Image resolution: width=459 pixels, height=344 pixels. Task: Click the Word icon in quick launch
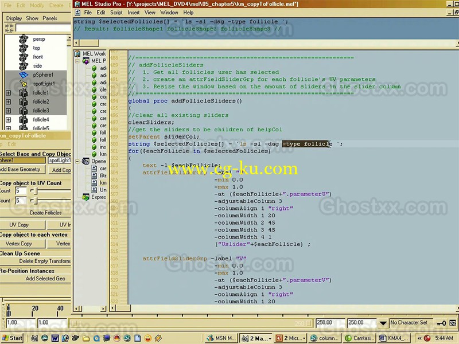(55, 338)
